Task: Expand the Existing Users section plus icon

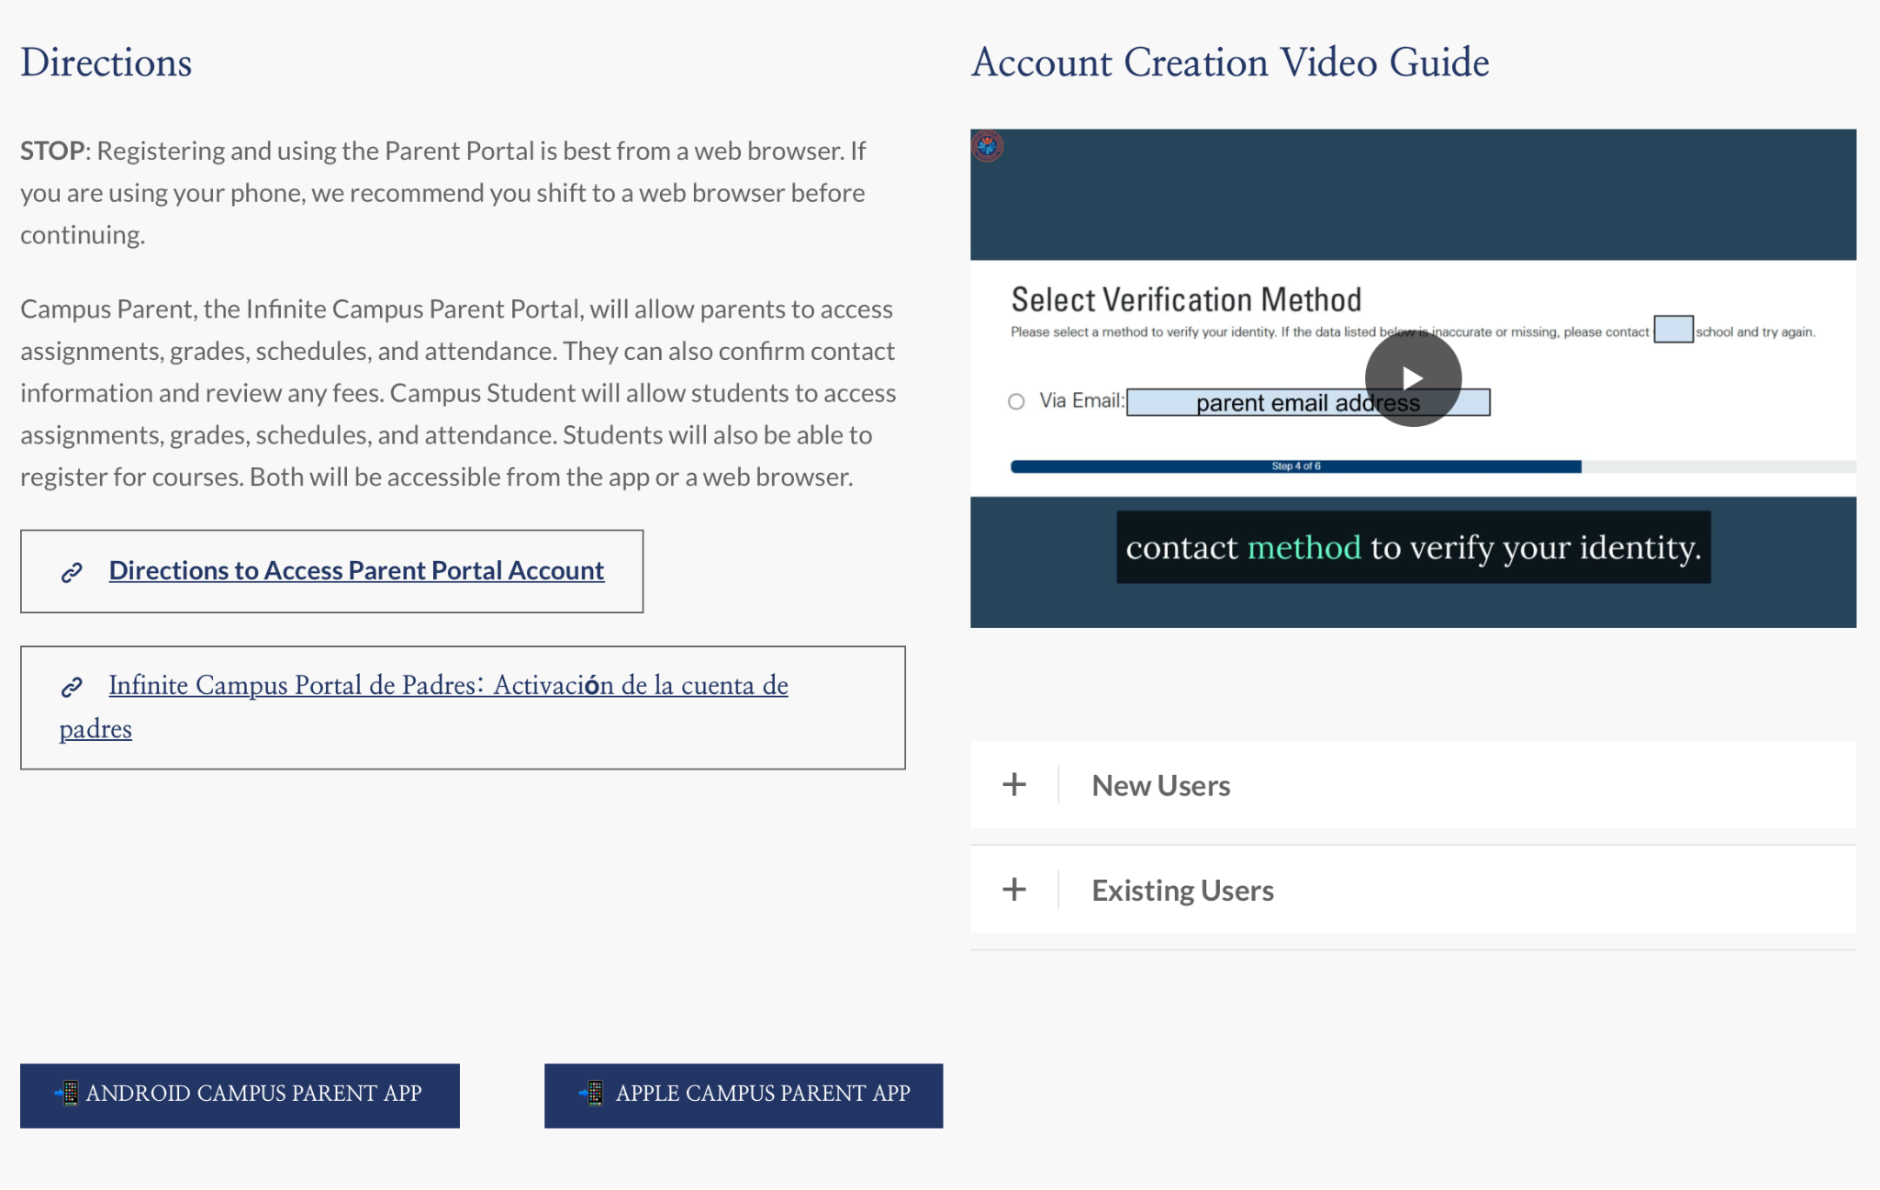Action: point(1014,889)
